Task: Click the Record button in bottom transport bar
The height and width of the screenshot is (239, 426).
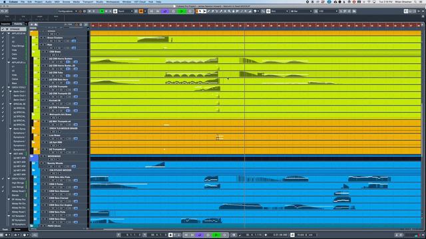Action: pyautogui.click(x=225, y=235)
